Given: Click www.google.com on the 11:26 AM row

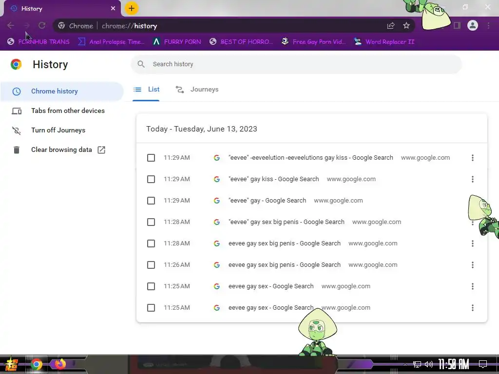Looking at the screenshot, I should [x=373, y=265].
